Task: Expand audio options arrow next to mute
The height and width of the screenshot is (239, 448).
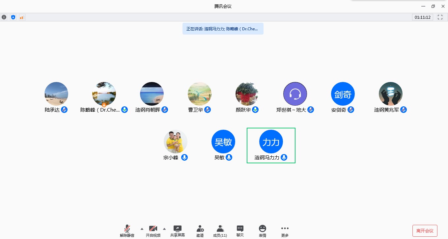Action: point(142,229)
